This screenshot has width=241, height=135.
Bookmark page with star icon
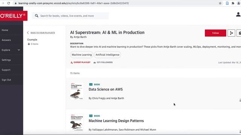(x=220, y=3)
